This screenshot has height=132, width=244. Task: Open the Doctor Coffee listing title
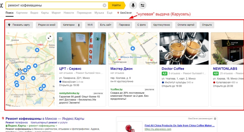173,69
